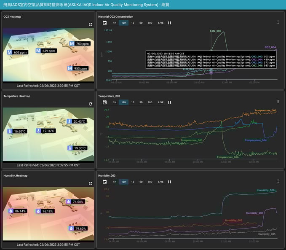Select 1H range on CO2 chart
This screenshot has width=286, height=250.
tap(115, 23)
